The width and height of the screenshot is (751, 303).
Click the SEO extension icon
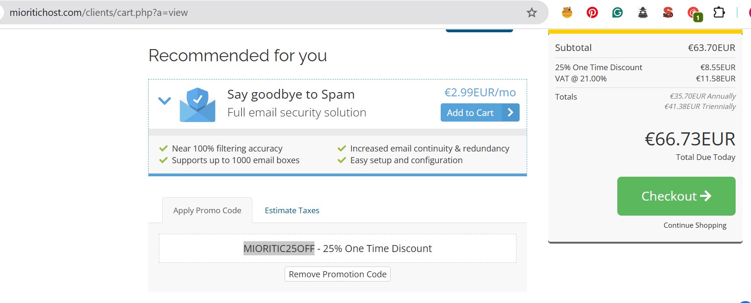click(668, 13)
